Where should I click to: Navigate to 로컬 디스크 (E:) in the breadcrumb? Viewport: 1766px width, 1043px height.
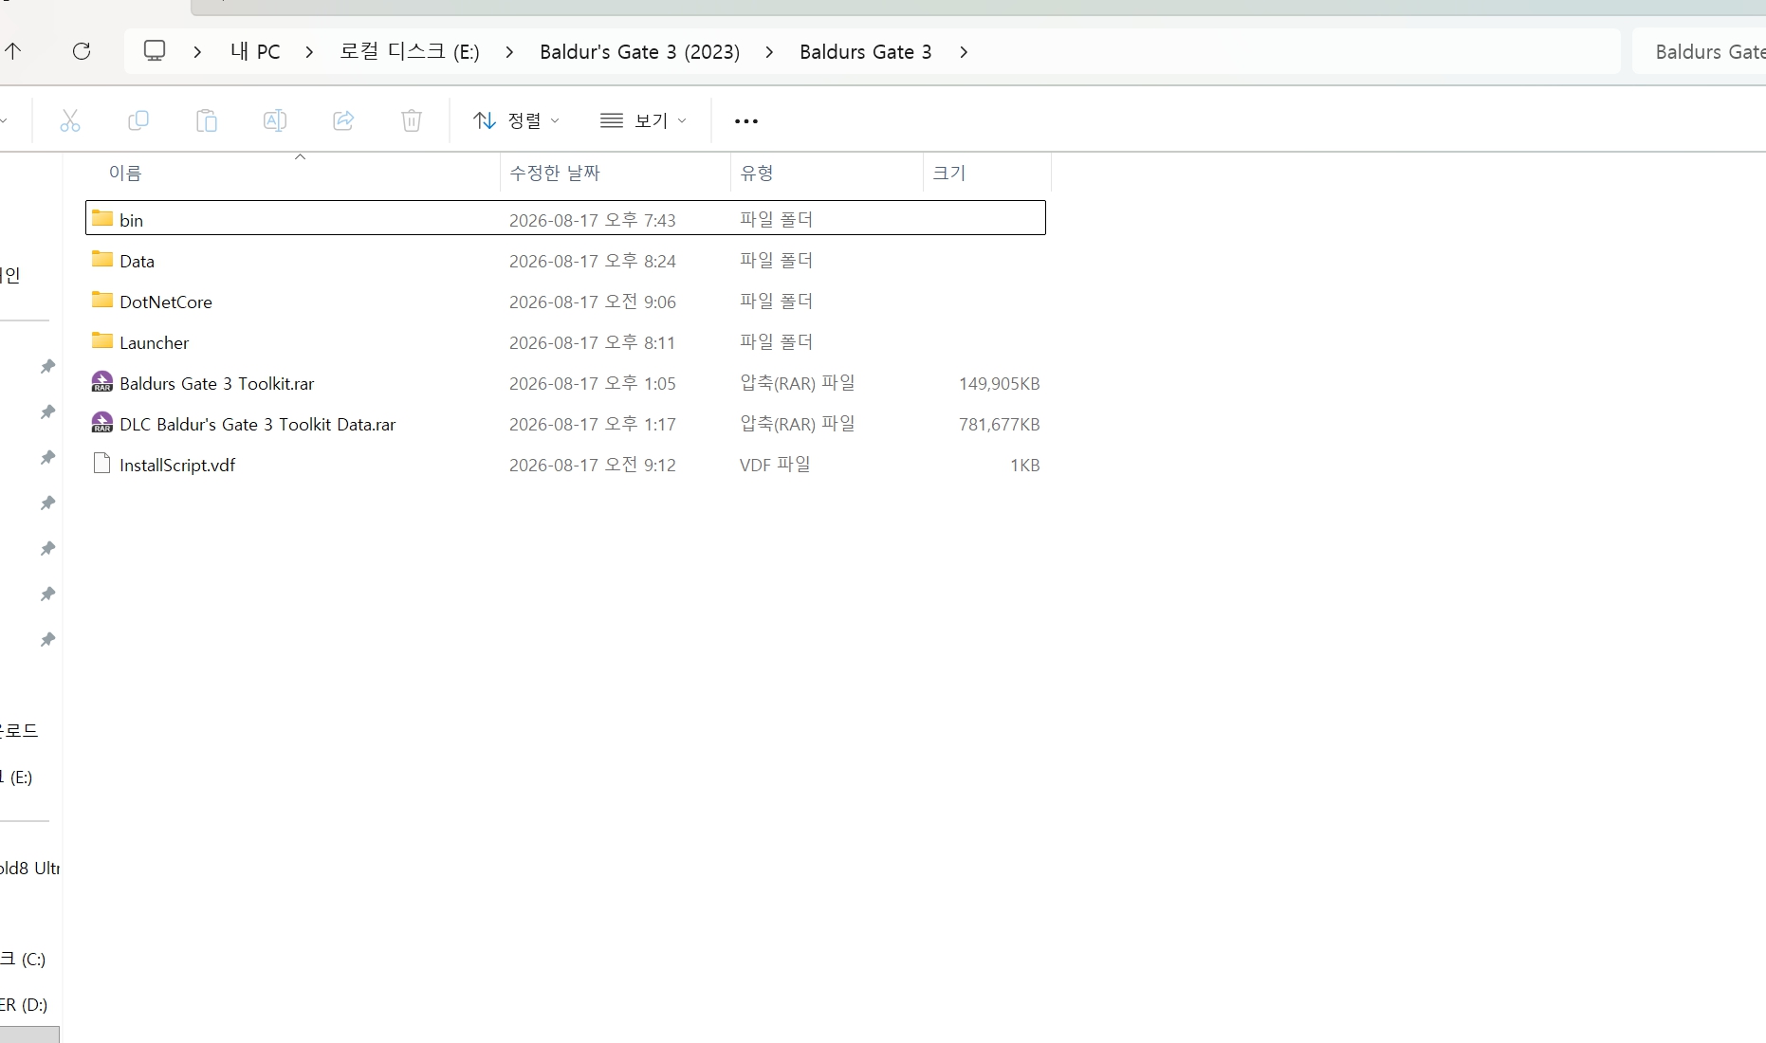click(410, 52)
